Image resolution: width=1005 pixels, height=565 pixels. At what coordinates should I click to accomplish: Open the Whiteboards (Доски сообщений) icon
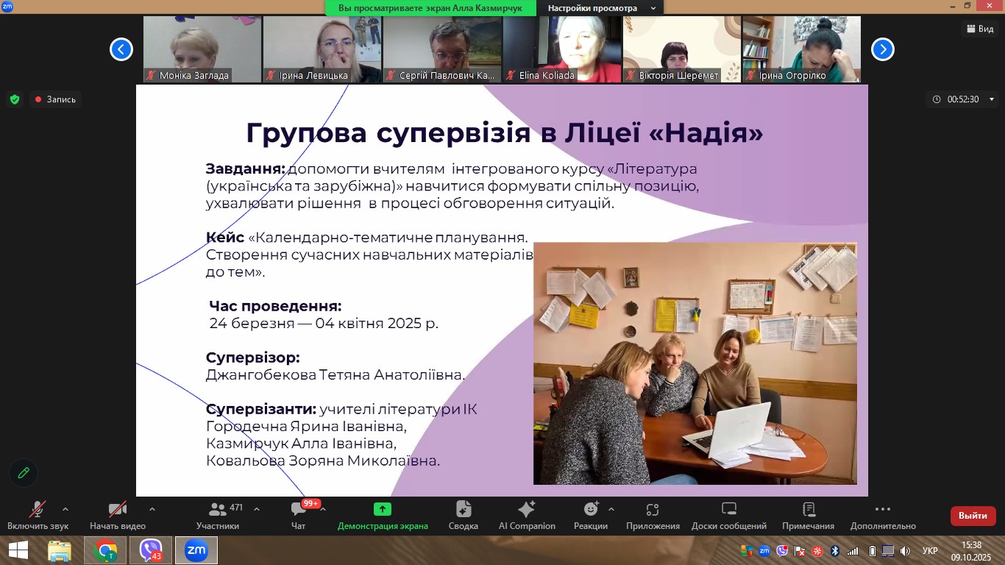pos(728,509)
